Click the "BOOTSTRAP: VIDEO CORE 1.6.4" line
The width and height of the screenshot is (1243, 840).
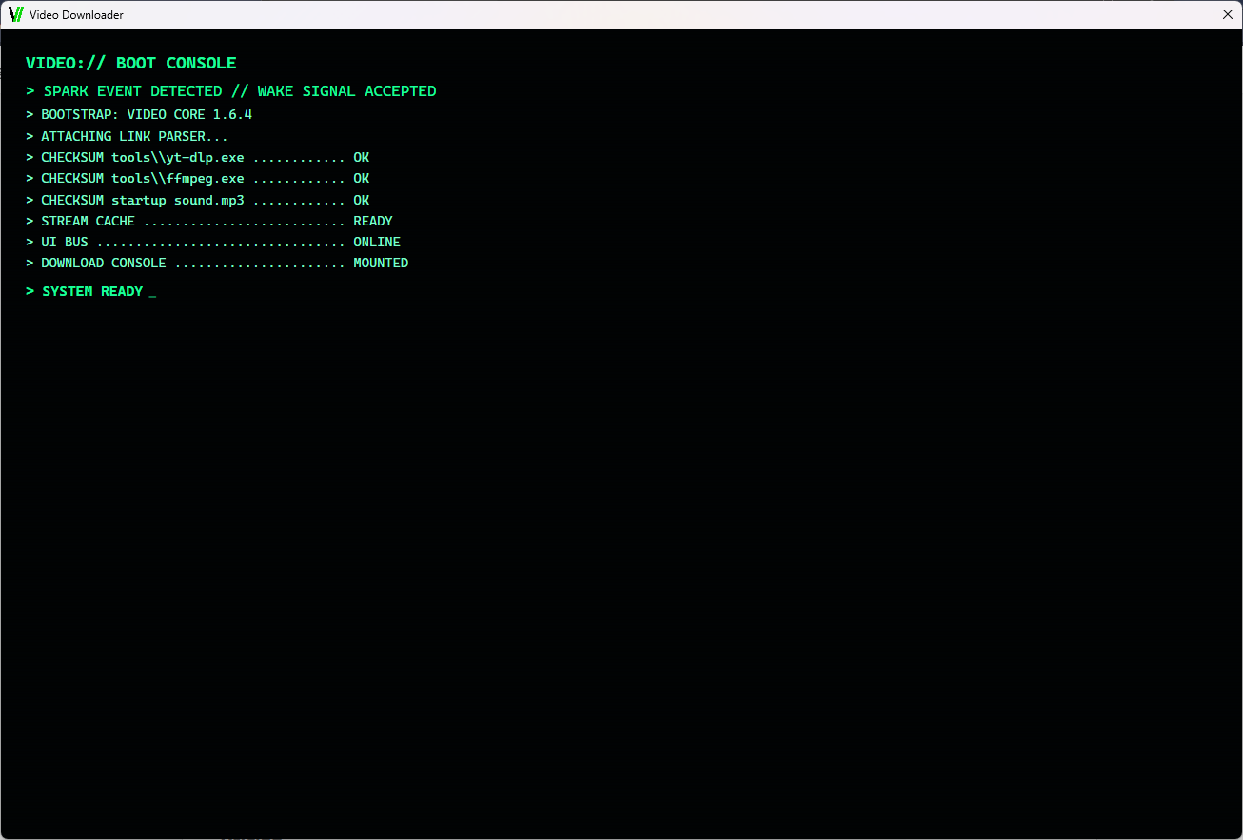tap(139, 114)
